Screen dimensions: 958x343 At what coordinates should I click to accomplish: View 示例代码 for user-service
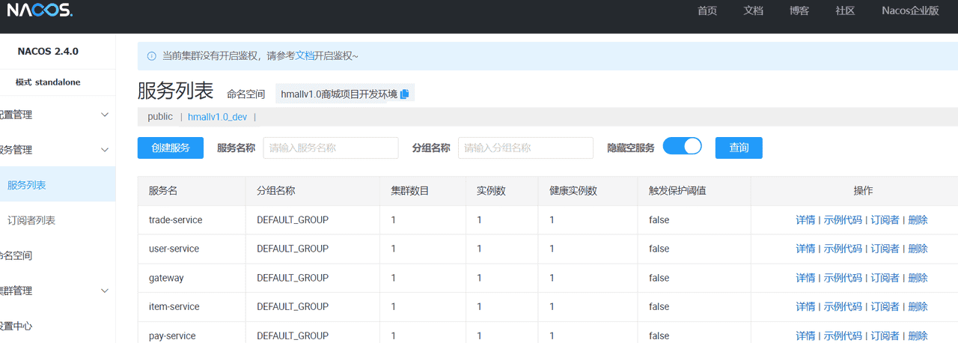pyautogui.click(x=843, y=249)
